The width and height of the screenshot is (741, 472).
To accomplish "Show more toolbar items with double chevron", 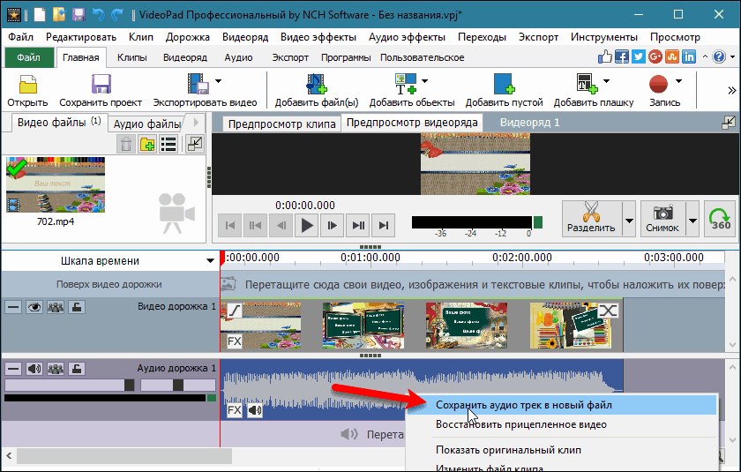I will [x=732, y=90].
